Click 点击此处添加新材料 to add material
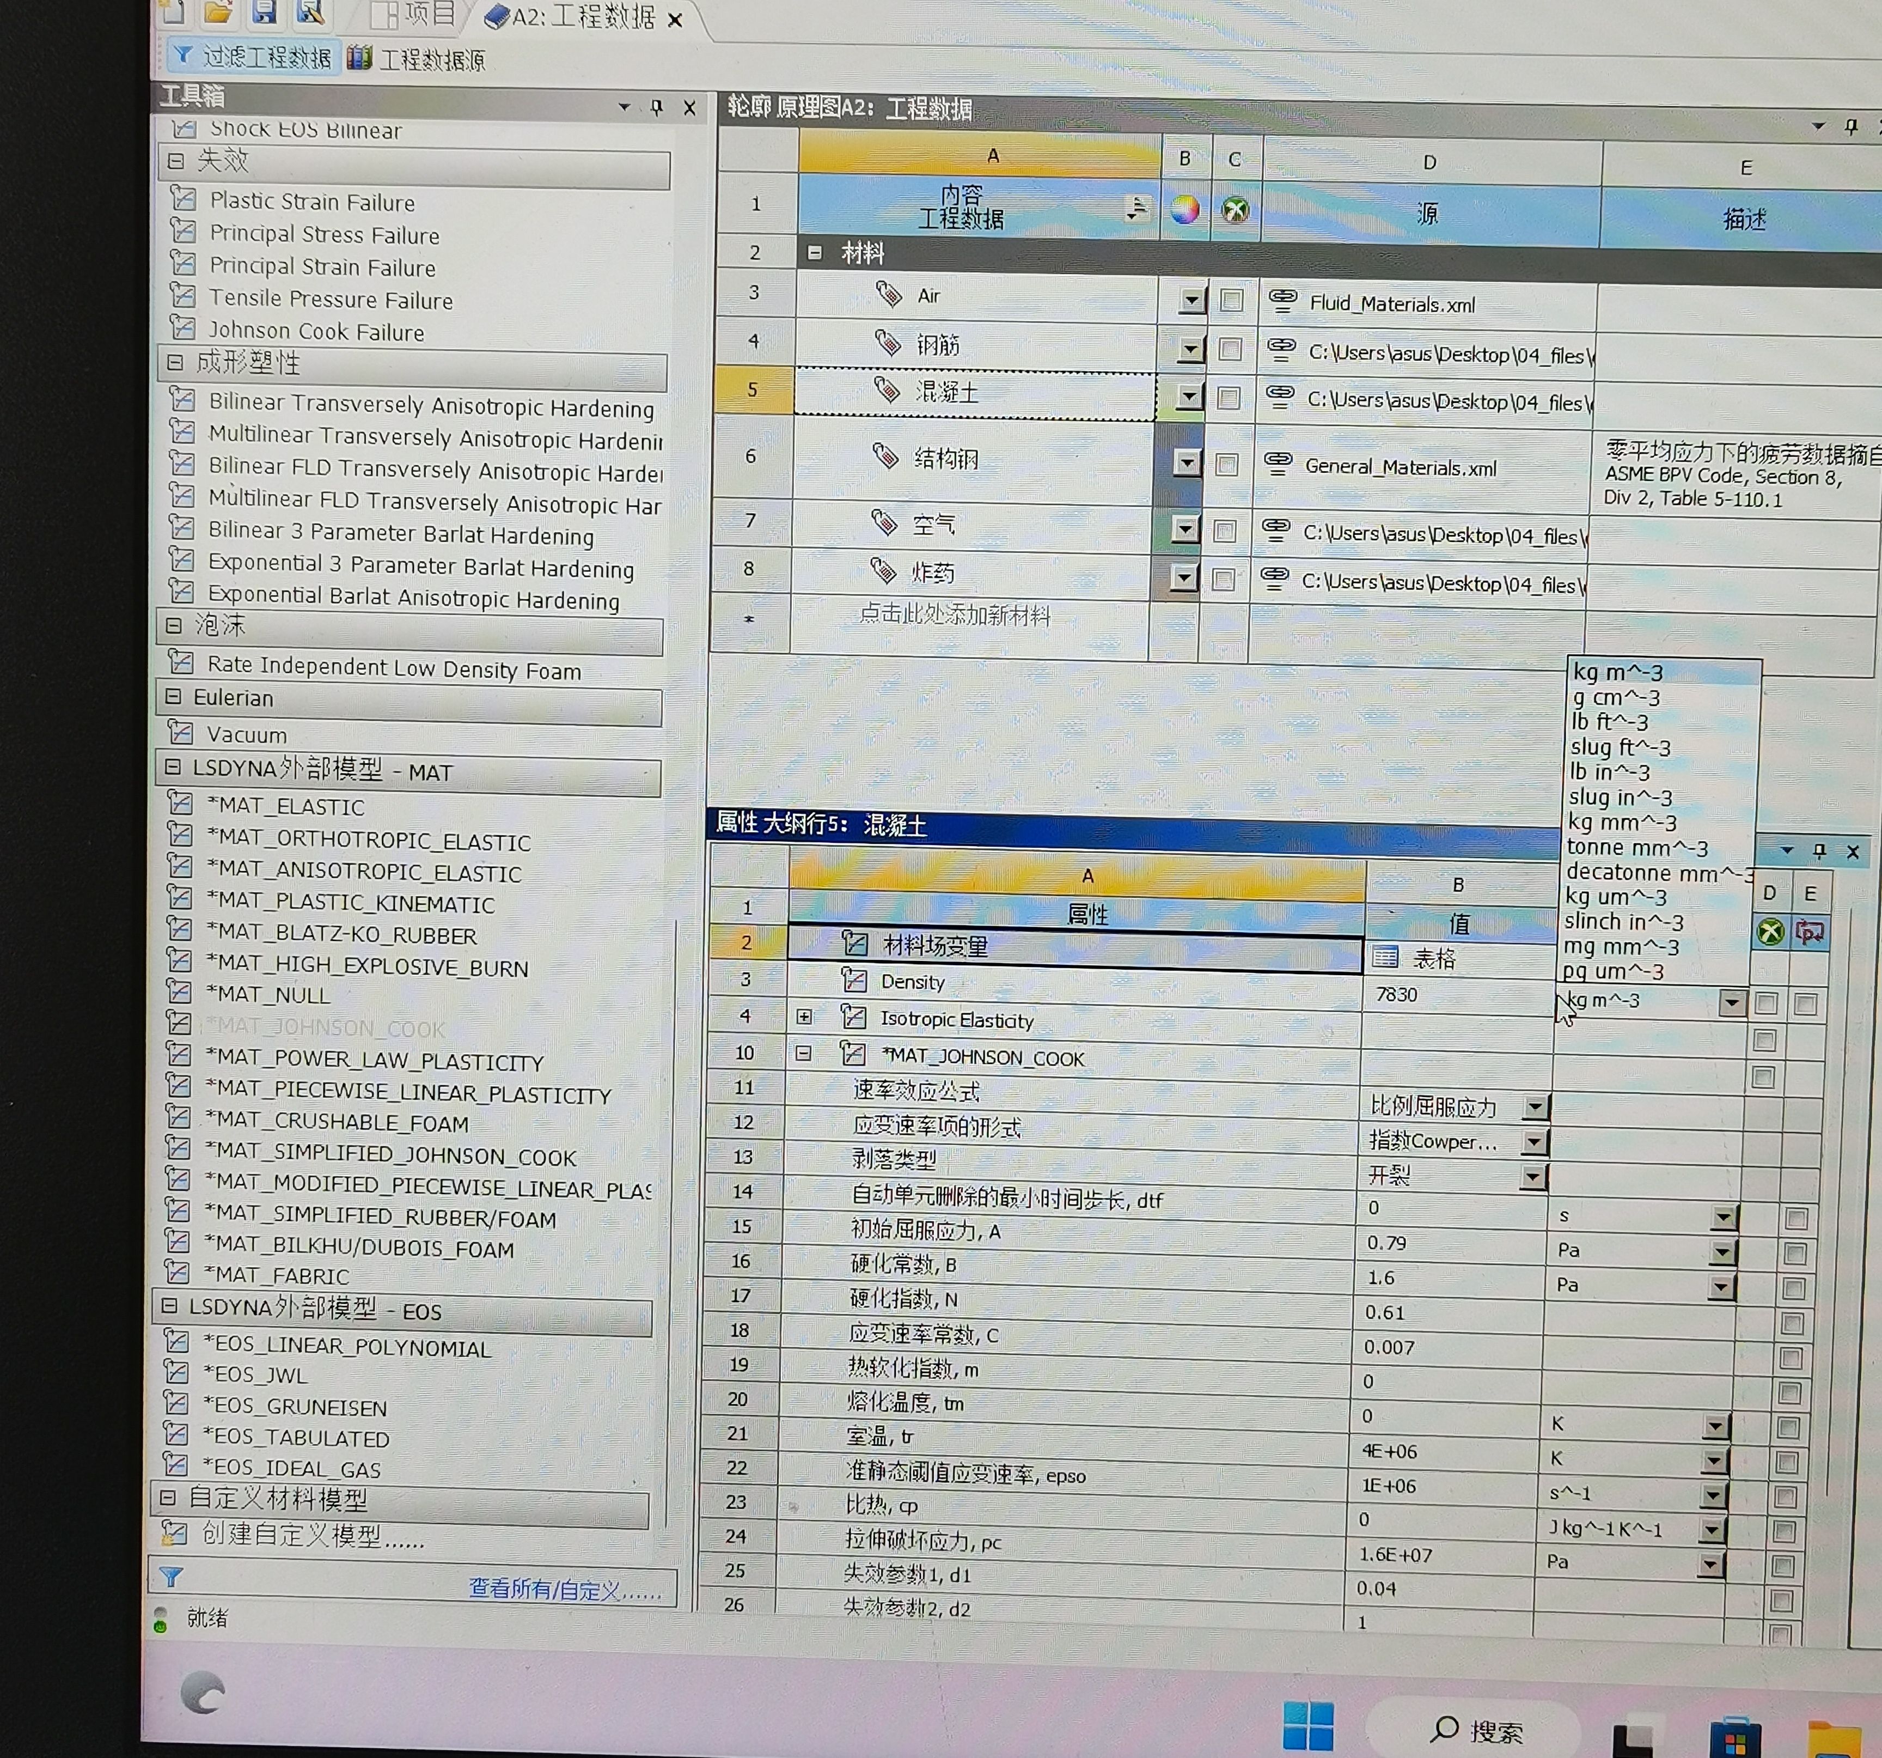The image size is (1882, 1758). click(x=954, y=616)
